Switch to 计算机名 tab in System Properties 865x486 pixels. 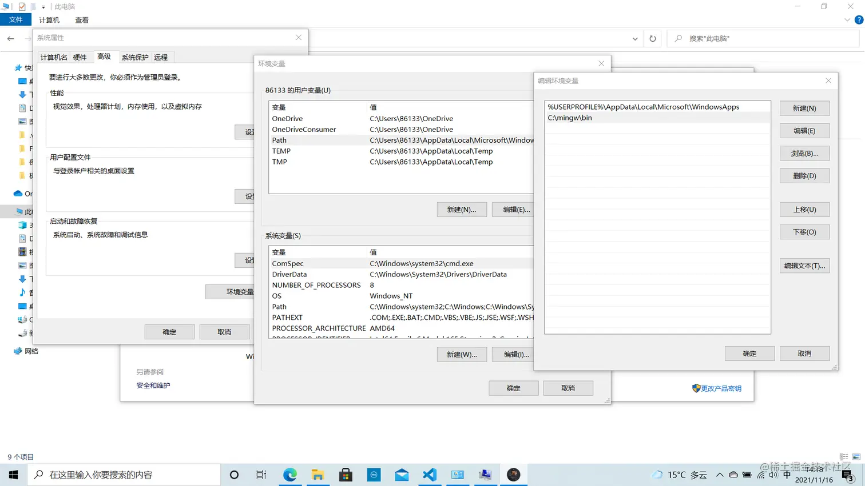pyautogui.click(x=54, y=57)
